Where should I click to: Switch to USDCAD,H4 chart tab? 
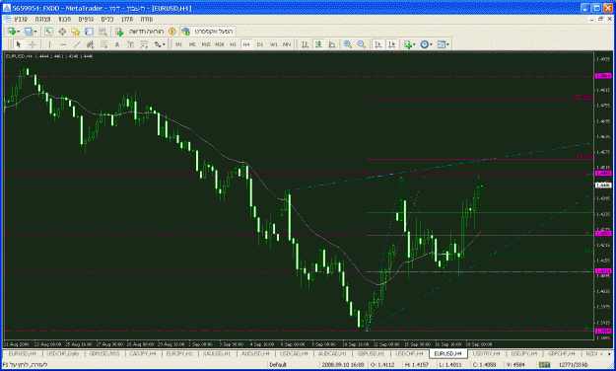pyautogui.click(x=294, y=353)
